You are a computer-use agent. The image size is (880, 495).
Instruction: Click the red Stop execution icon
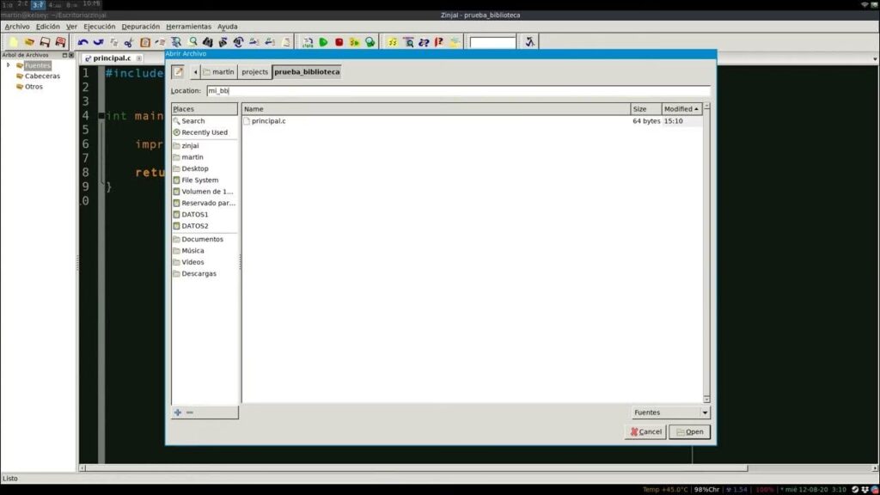[339, 41]
